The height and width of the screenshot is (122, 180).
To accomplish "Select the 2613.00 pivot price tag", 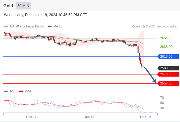I will 168,57.
